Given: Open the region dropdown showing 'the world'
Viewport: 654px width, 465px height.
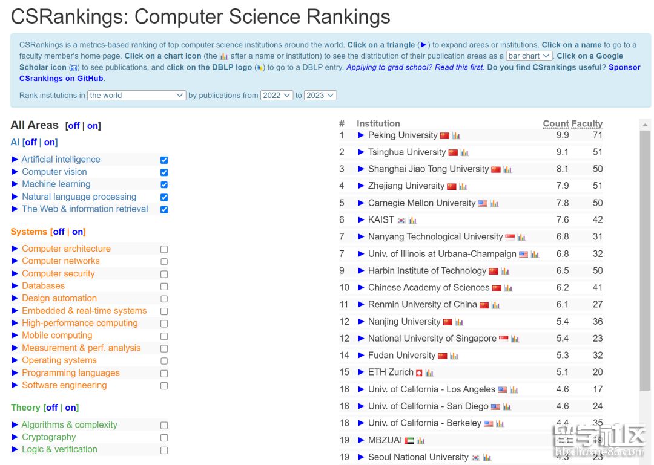Looking at the screenshot, I should point(136,96).
